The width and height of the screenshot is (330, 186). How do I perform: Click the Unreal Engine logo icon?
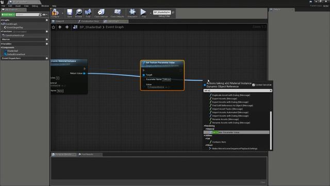(2, 2)
